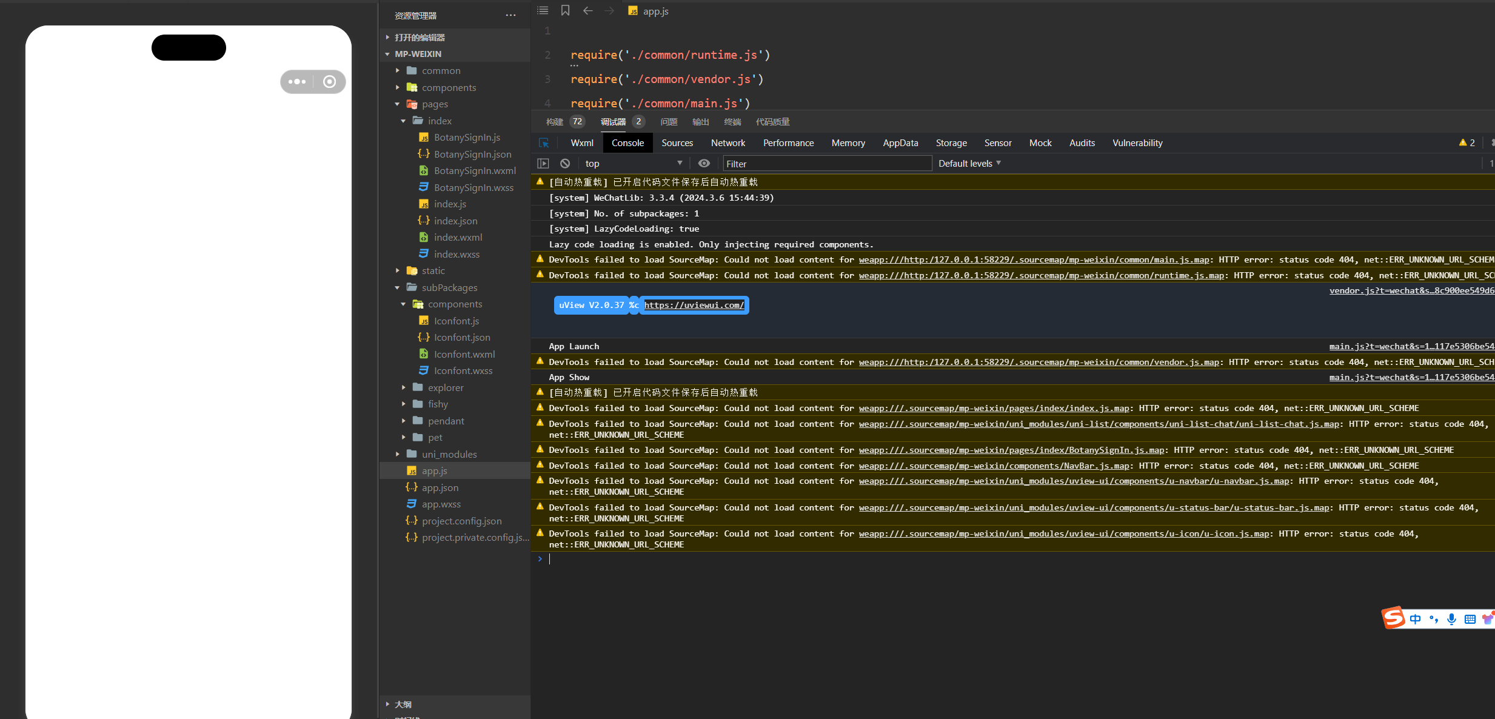This screenshot has width=1495, height=719.
Task: Click the back arrow in editor toolbar
Action: tap(587, 11)
